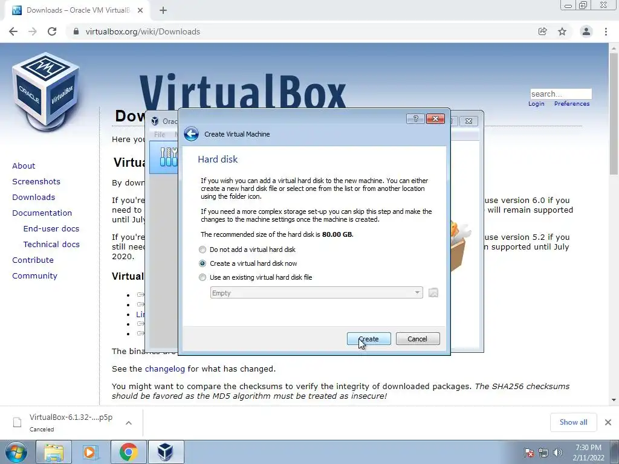Click Create button in wizard
This screenshot has height=464, width=619.
[x=369, y=339]
